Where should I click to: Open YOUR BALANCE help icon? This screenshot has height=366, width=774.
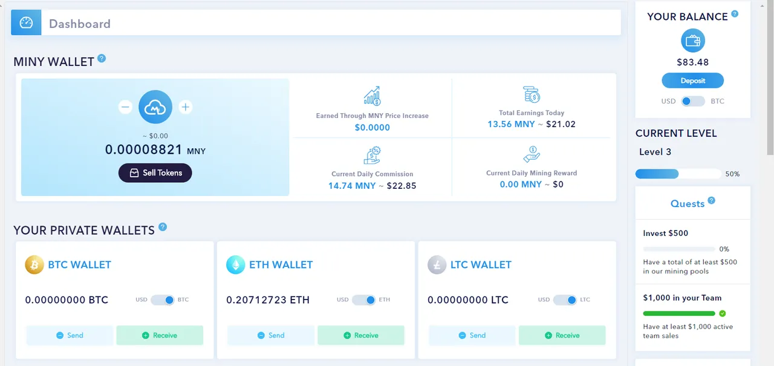click(735, 14)
